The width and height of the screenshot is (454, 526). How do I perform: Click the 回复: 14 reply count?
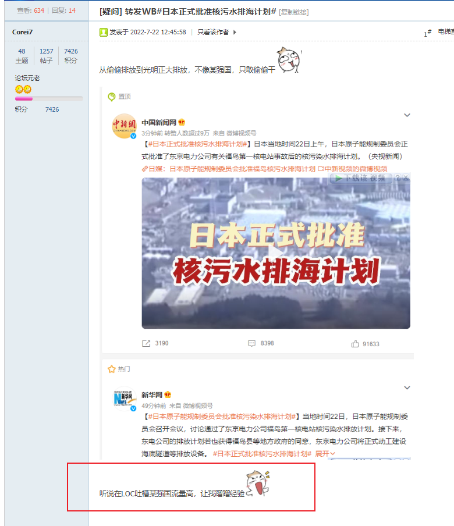click(64, 10)
